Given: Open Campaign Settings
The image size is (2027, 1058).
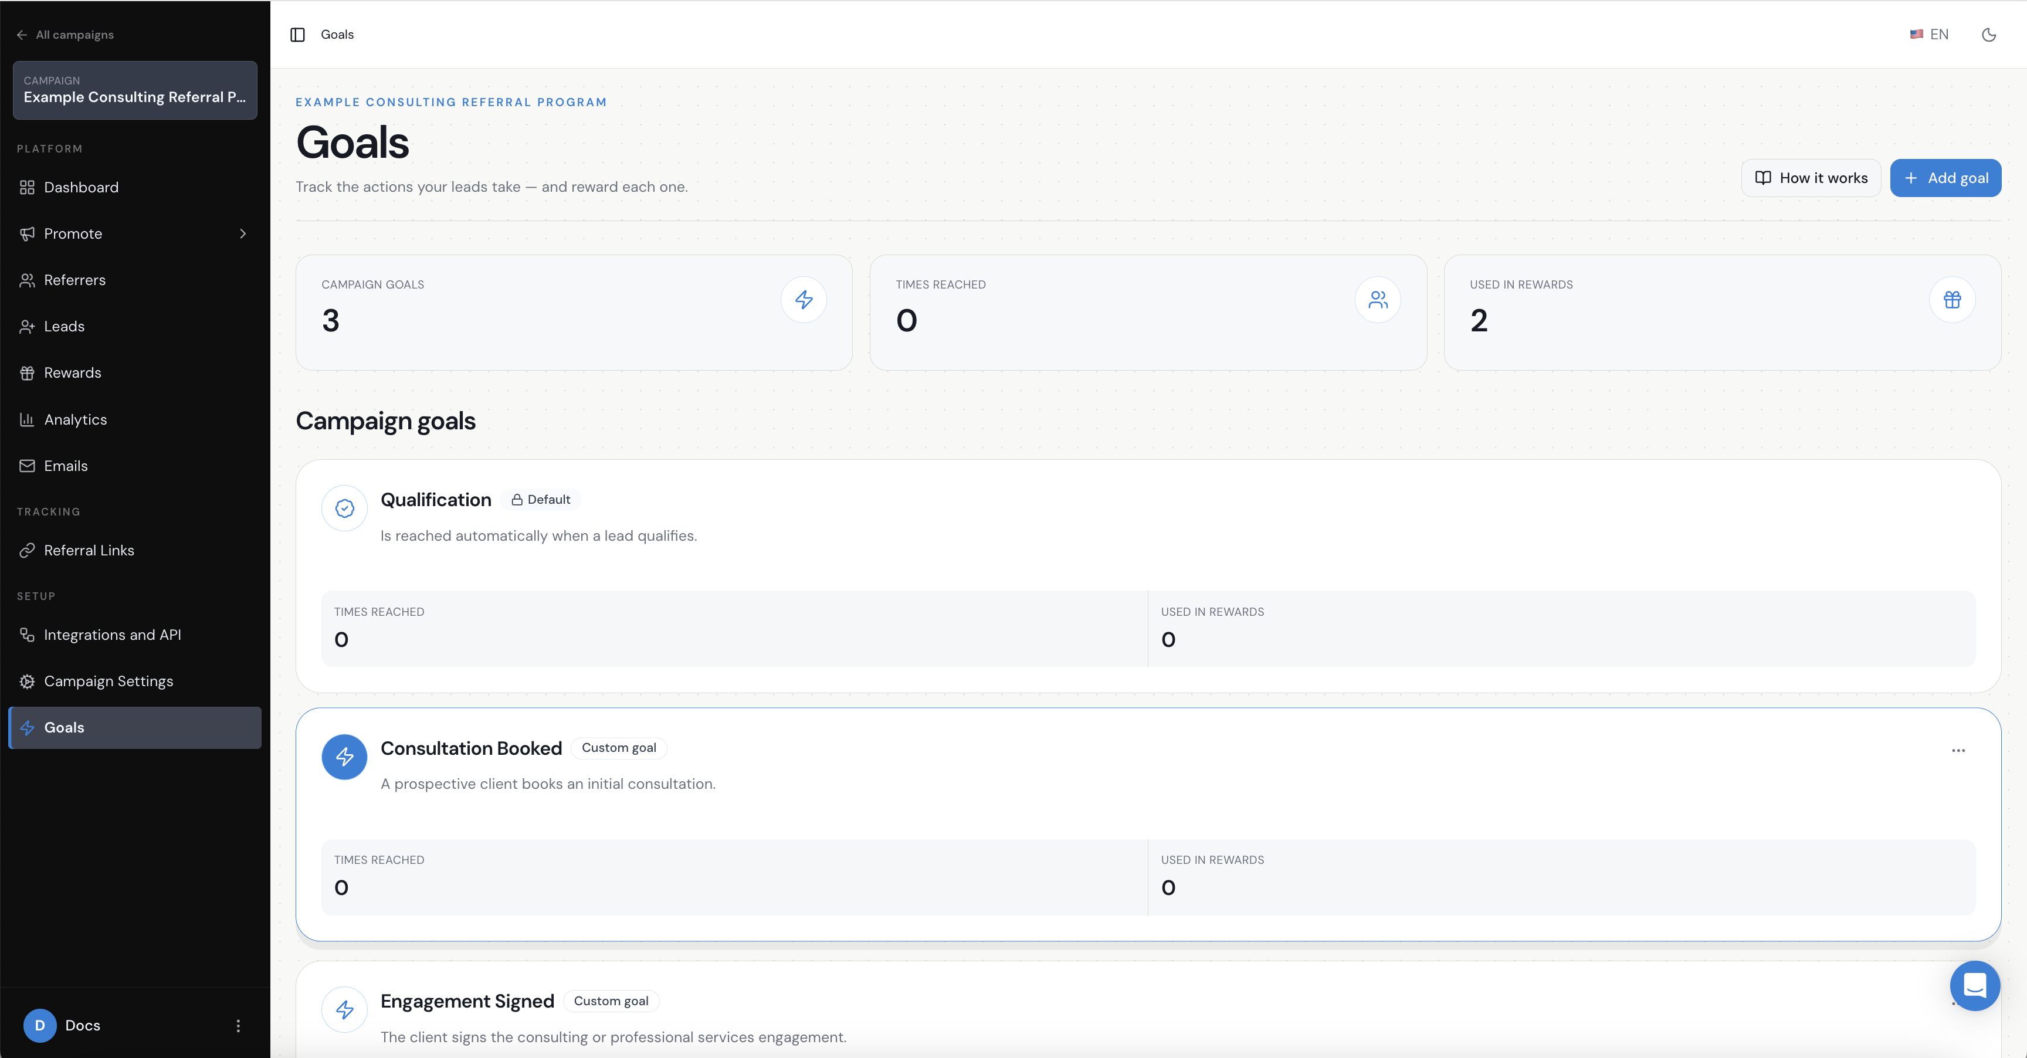Looking at the screenshot, I should pos(134,681).
